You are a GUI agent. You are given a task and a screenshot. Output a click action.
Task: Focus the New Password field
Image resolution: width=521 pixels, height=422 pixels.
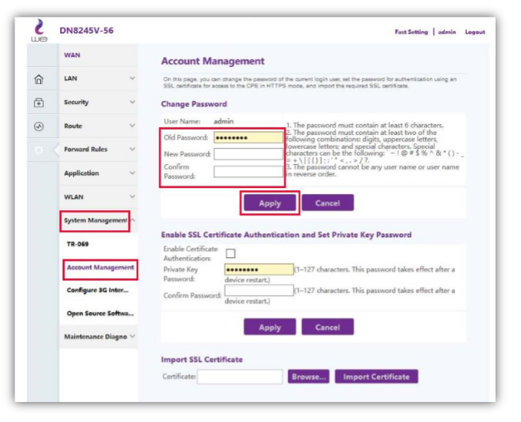tap(248, 154)
